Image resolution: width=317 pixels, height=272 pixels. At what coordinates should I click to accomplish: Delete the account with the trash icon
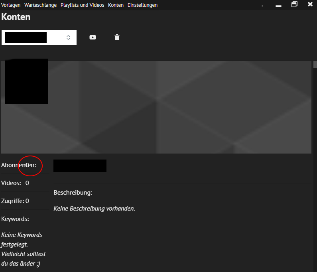(x=117, y=37)
